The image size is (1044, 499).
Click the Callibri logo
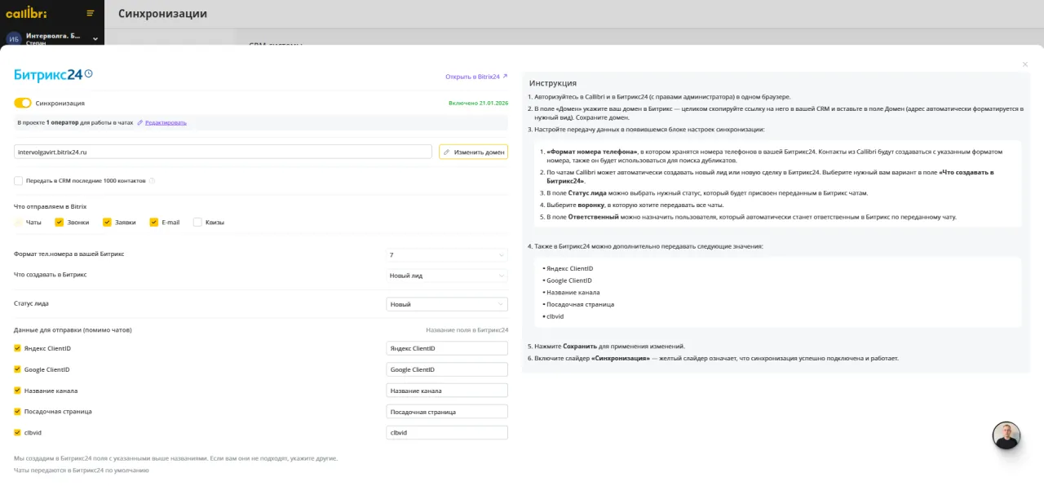[x=25, y=13]
